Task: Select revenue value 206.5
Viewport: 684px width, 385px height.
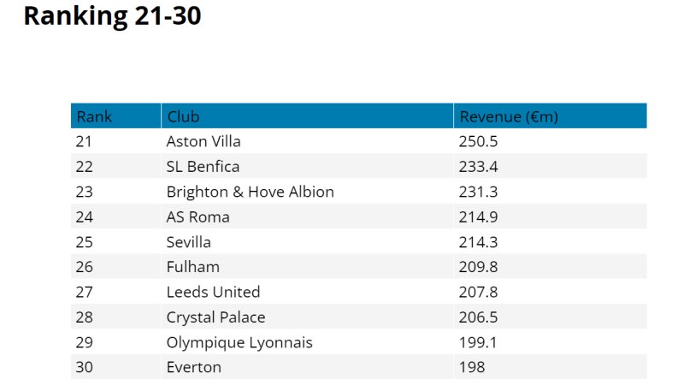Action: click(478, 317)
